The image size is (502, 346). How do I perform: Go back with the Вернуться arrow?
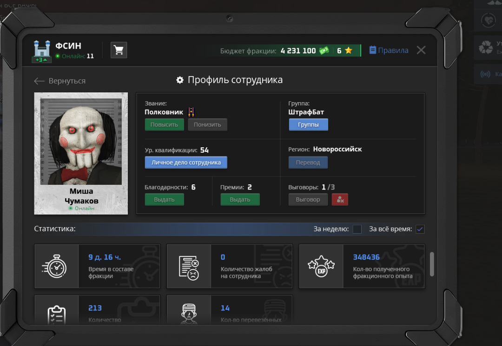coord(60,81)
